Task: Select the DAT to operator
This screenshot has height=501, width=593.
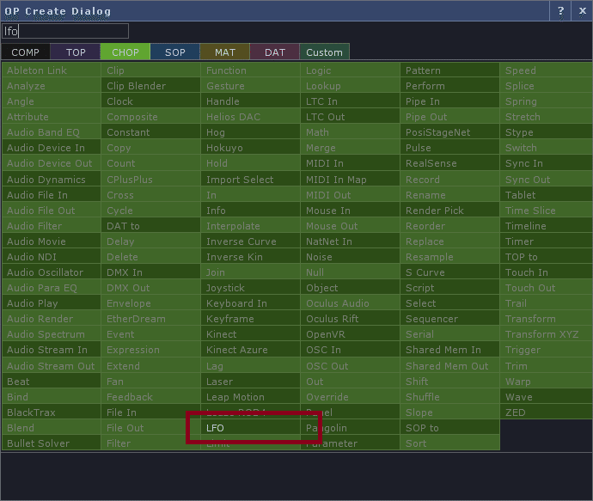Action: [x=151, y=226]
